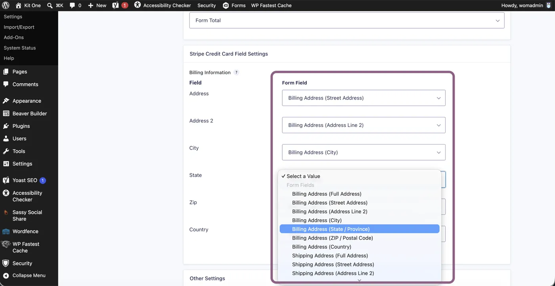Select Shipping Address (Address Line 2) option

[x=360, y=273]
